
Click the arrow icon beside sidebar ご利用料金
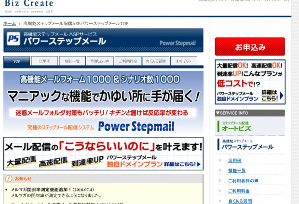click(220, 191)
